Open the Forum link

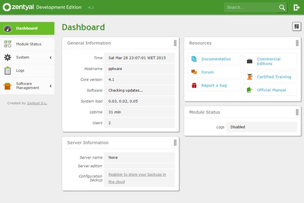pyautogui.click(x=207, y=72)
